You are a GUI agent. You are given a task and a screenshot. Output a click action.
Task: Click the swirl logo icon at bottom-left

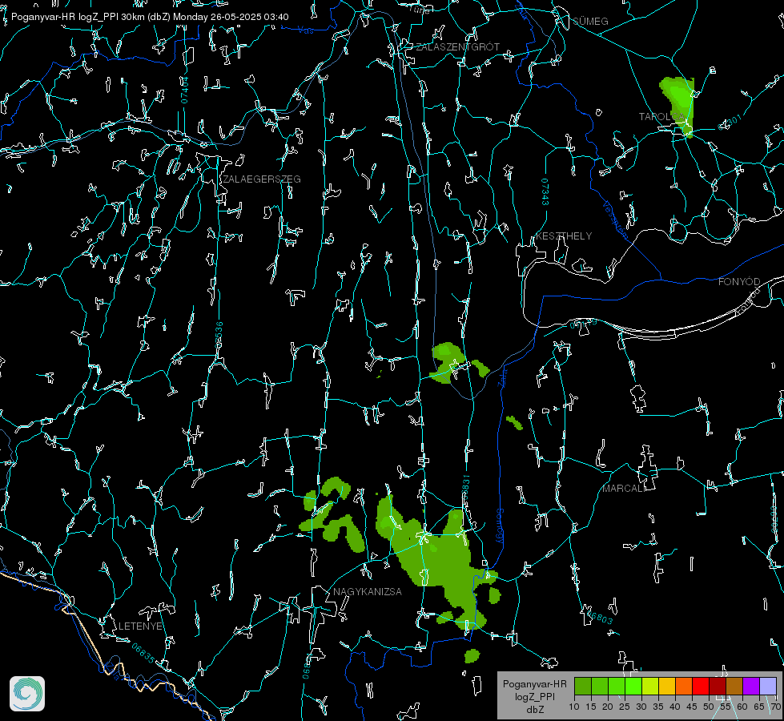point(27,694)
